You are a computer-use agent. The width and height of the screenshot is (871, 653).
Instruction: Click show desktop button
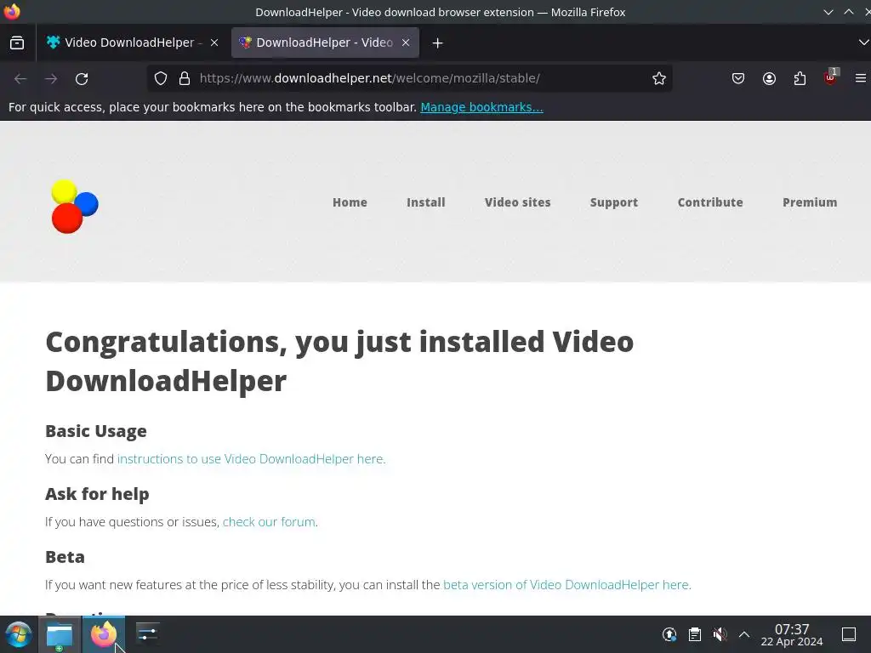click(849, 634)
